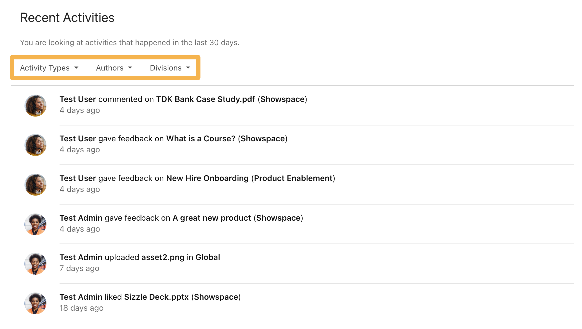Click Test User avatar beside TDK Bank comment

pos(35,106)
